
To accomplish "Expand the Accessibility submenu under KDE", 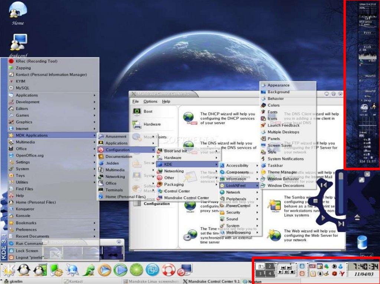I will 237,166.
